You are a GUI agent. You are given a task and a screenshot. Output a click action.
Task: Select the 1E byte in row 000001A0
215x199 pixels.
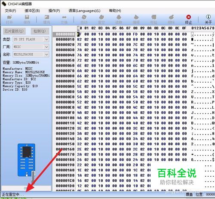coord(79,170)
